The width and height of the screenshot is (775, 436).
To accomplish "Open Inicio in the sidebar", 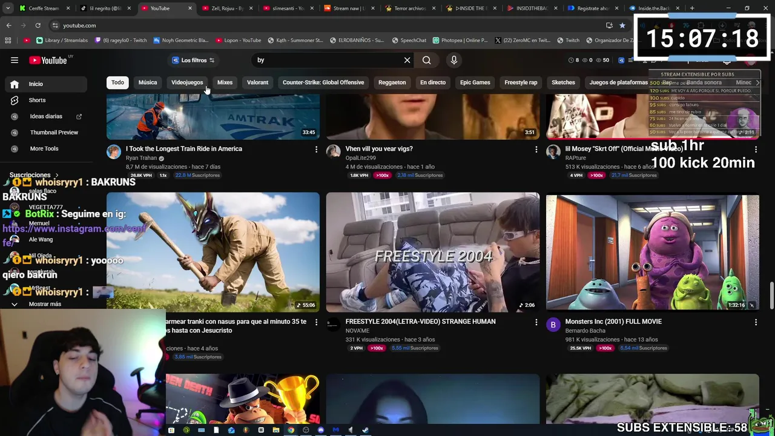I will (x=47, y=84).
